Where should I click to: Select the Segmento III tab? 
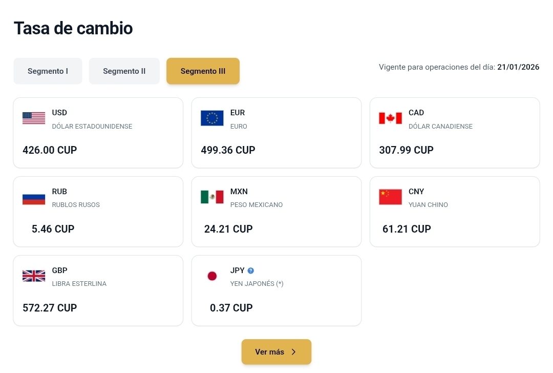click(203, 71)
